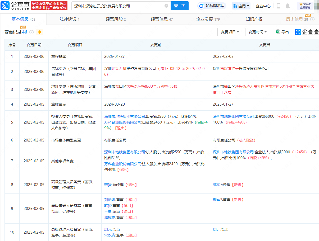Click the 企查查 logo in top left
The image size is (319, 241).
click(15, 6)
